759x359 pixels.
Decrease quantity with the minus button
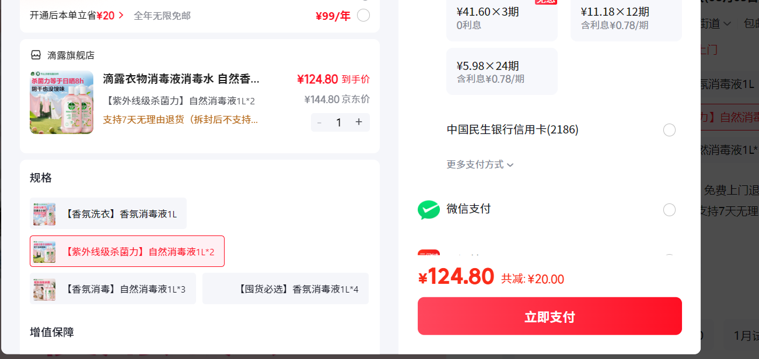pos(319,122)
